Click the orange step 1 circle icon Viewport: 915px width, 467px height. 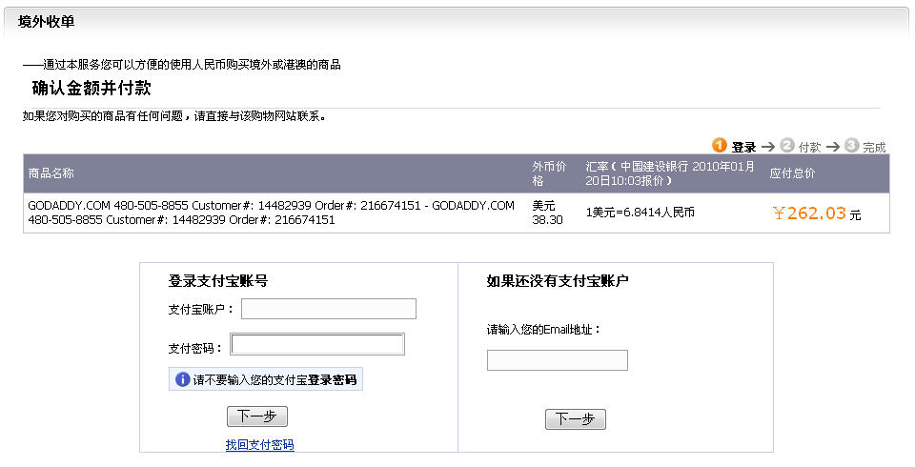720,145
